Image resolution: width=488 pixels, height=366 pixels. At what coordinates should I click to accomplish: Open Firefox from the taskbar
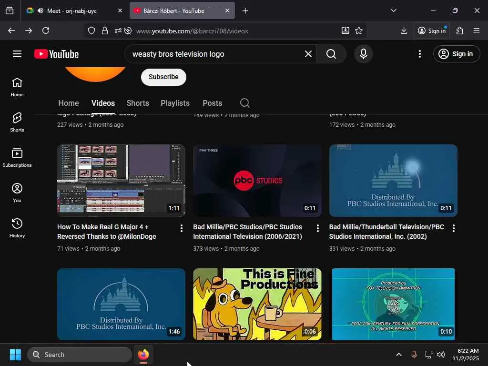pos(143,355)
